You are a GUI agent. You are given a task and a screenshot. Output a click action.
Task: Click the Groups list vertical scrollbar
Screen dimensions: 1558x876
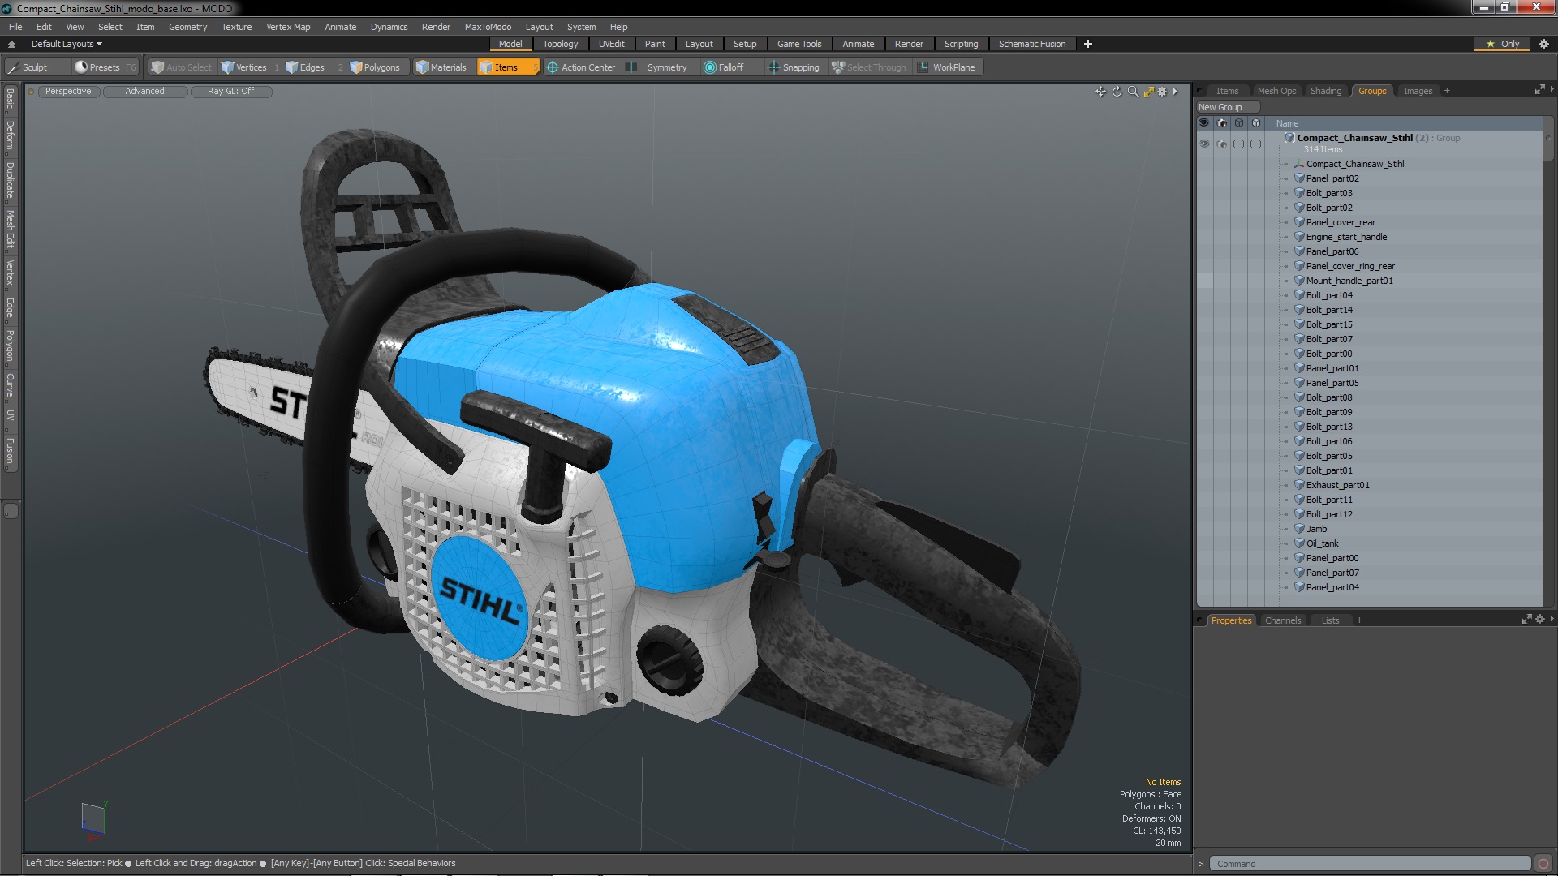point(1548,140)
